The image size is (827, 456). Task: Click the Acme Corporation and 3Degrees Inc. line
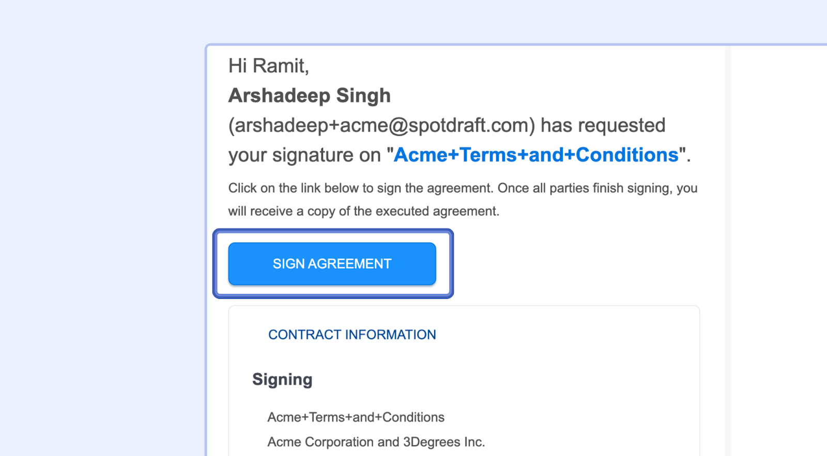click(376, 442)
